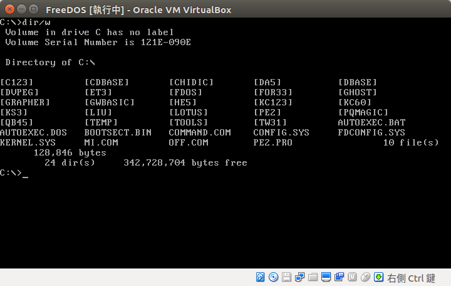Click the [PQMAGIC] directory entry
This screenshot has width=451, height=286.
click(363, 112)
